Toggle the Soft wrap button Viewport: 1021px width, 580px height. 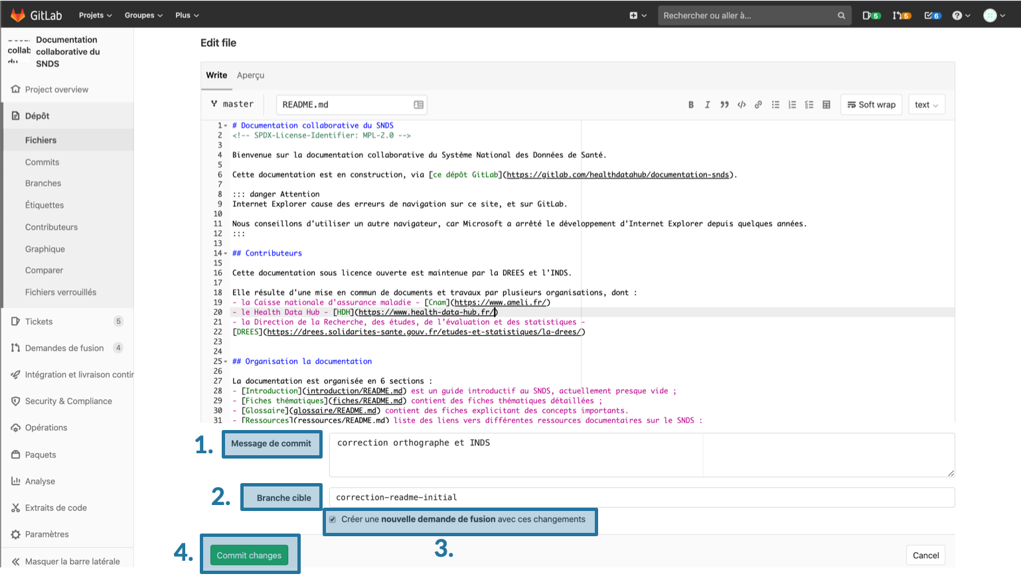(x=871, y=105)
